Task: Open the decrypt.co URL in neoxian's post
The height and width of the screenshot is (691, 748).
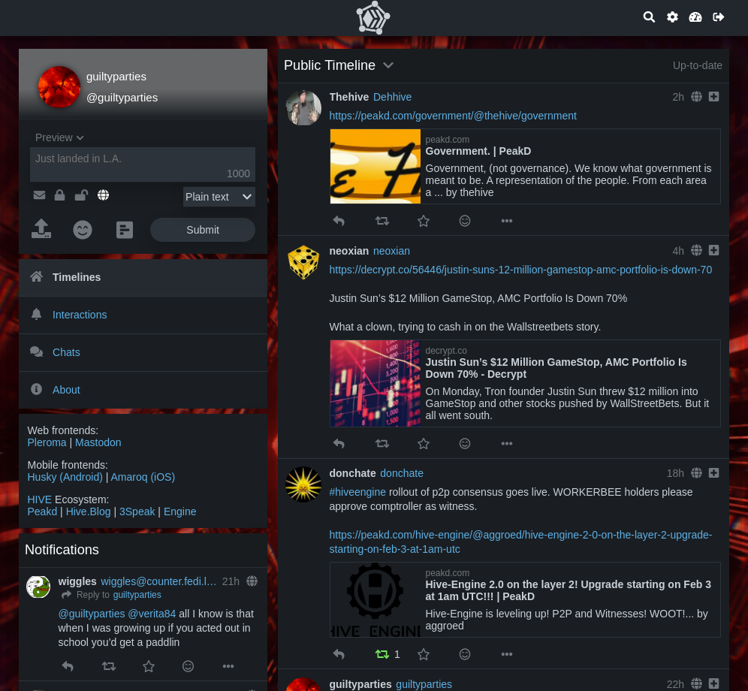Action: tap(520, 270)
